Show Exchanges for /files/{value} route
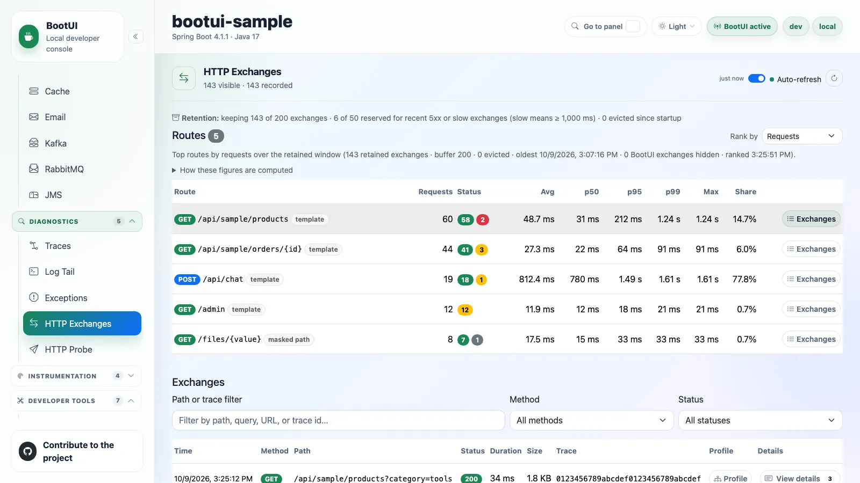 [811, 339]
